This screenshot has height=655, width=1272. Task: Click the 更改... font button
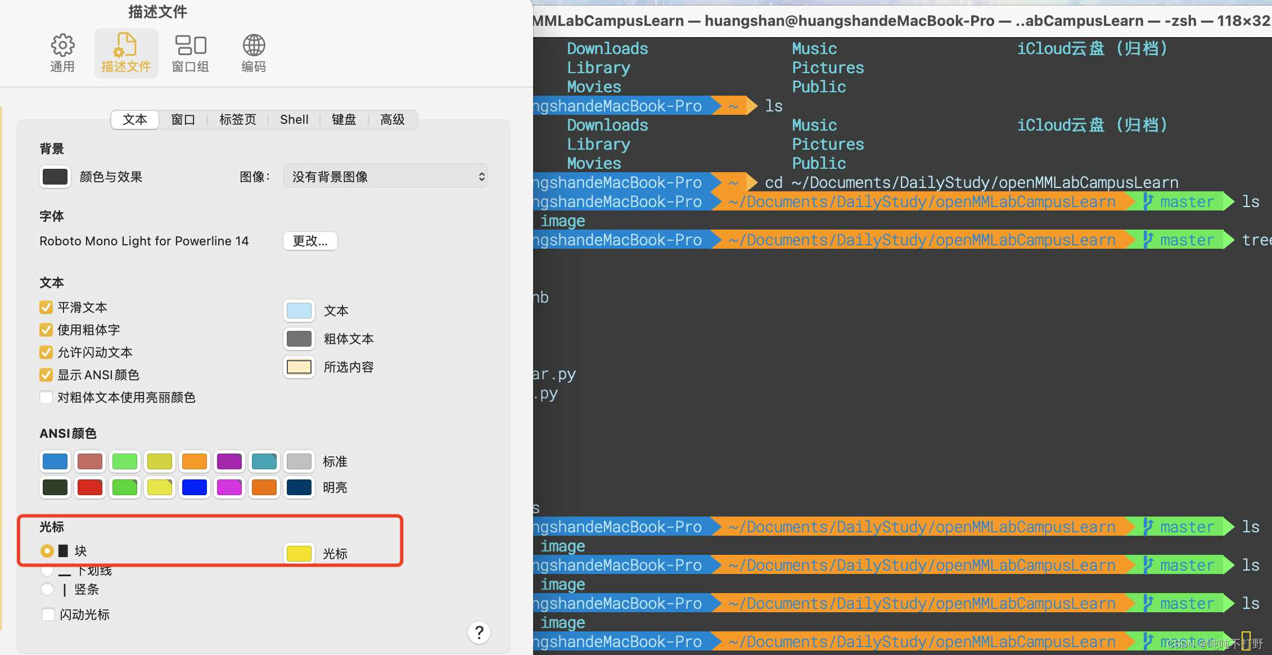pyautogui.click(x=310, y=241)
